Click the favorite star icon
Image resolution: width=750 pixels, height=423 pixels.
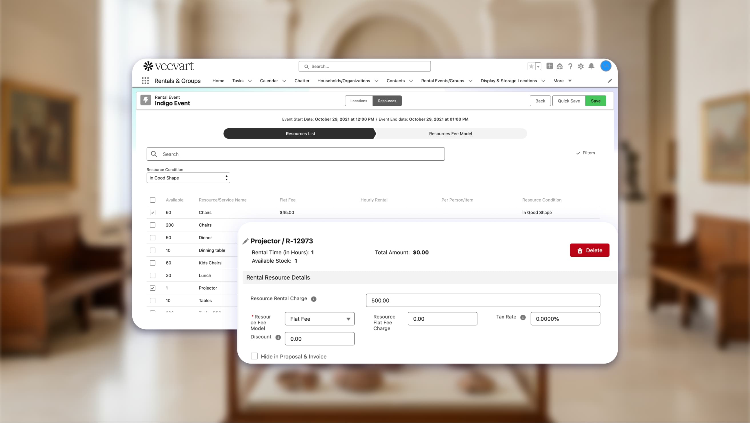pyautogui.click(x=531, y=66)
